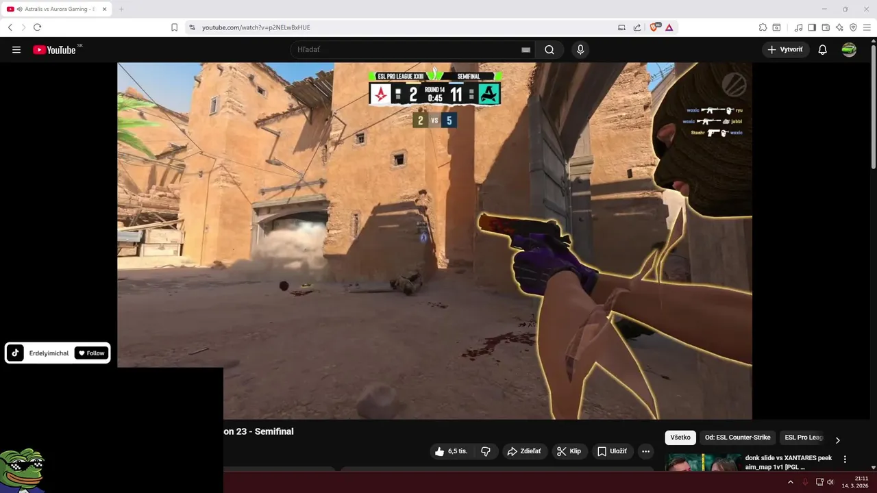Click the page vertical scrollbar

point(873,108)
